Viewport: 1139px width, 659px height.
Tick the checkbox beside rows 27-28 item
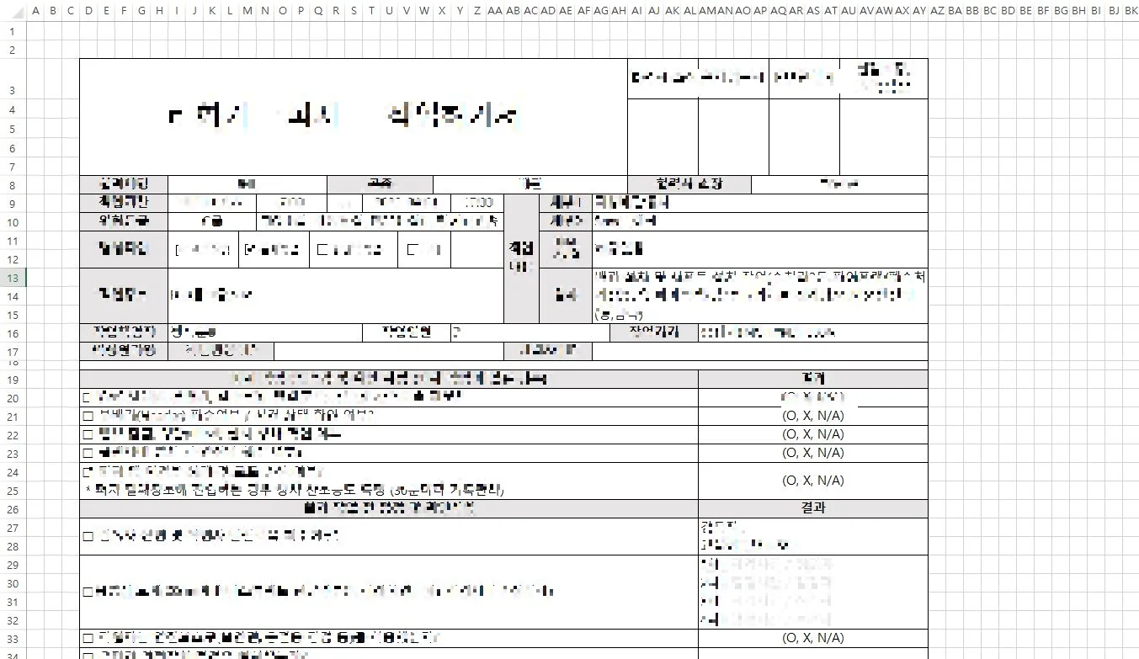[87, 536]
